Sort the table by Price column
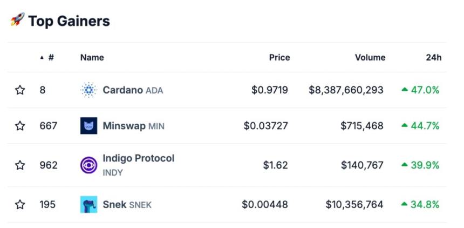Image resolution: width=464 pixels, height=228 pixels. 279,57
